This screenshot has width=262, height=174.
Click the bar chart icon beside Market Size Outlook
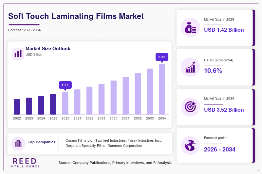(x=18, y=54)
